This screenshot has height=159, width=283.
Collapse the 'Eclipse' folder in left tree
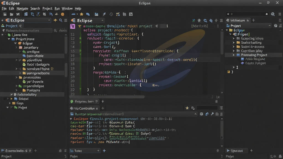tap(15, 43)
